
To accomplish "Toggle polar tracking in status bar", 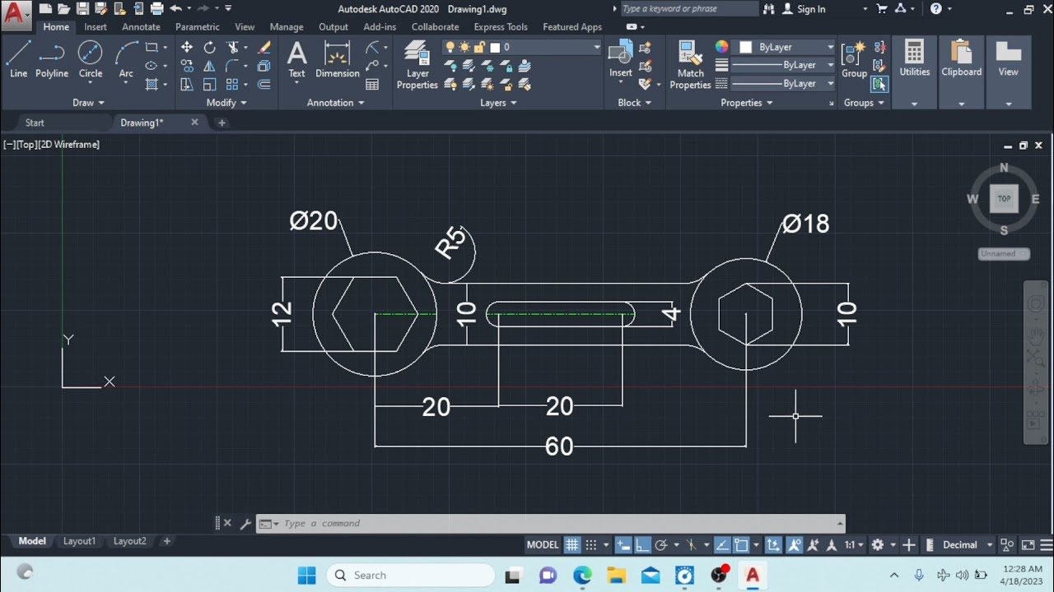I will tap(660, 544).
